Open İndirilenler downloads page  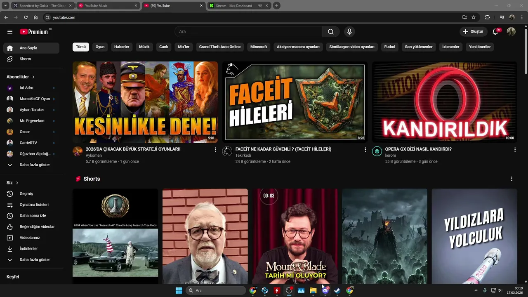(x=31, y=249)
